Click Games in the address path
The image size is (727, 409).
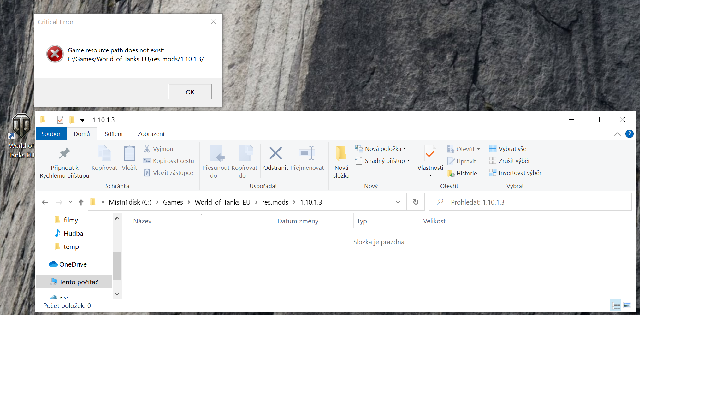(173, 202)
